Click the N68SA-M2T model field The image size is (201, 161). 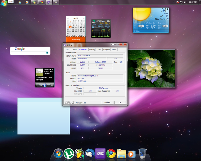coord(92,58)
